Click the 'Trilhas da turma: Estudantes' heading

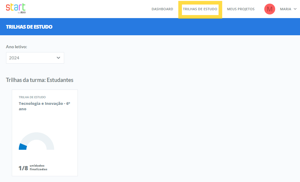point(40,80)
